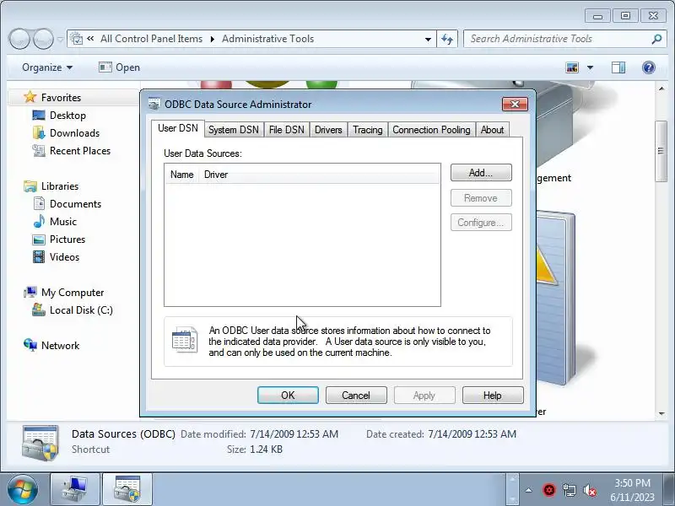Image resolution: width=675 pixels, height=506 pixels.
Task: Select Libraries in navigation pane
Action: point(60,186)
